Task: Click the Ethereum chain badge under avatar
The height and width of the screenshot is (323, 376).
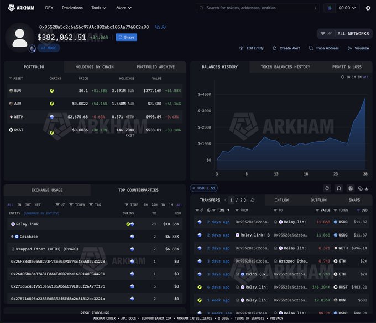Action: coord(33,48)
